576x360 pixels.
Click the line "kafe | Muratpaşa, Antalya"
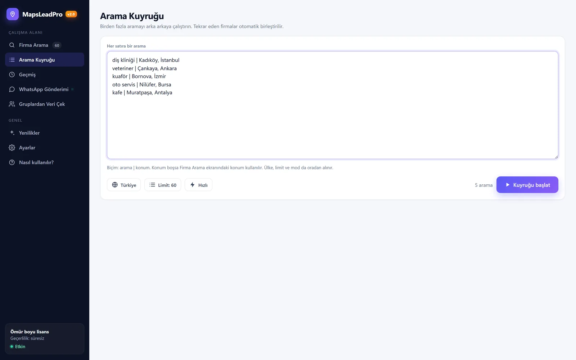(x=142, y=93)
